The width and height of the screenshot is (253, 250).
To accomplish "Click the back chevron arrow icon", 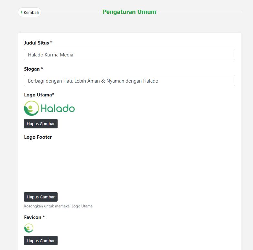I will click(x=21, y=12).
